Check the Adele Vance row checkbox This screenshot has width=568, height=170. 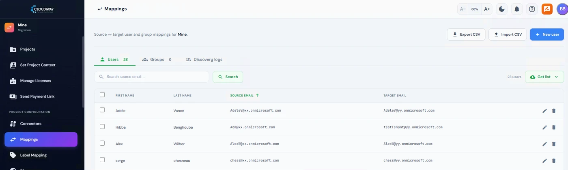[102, 110]
